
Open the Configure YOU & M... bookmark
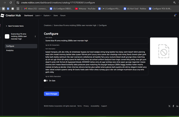160,9
